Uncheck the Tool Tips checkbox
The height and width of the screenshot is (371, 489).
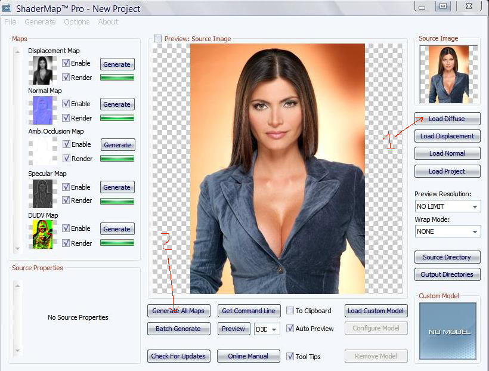point(290,356)
